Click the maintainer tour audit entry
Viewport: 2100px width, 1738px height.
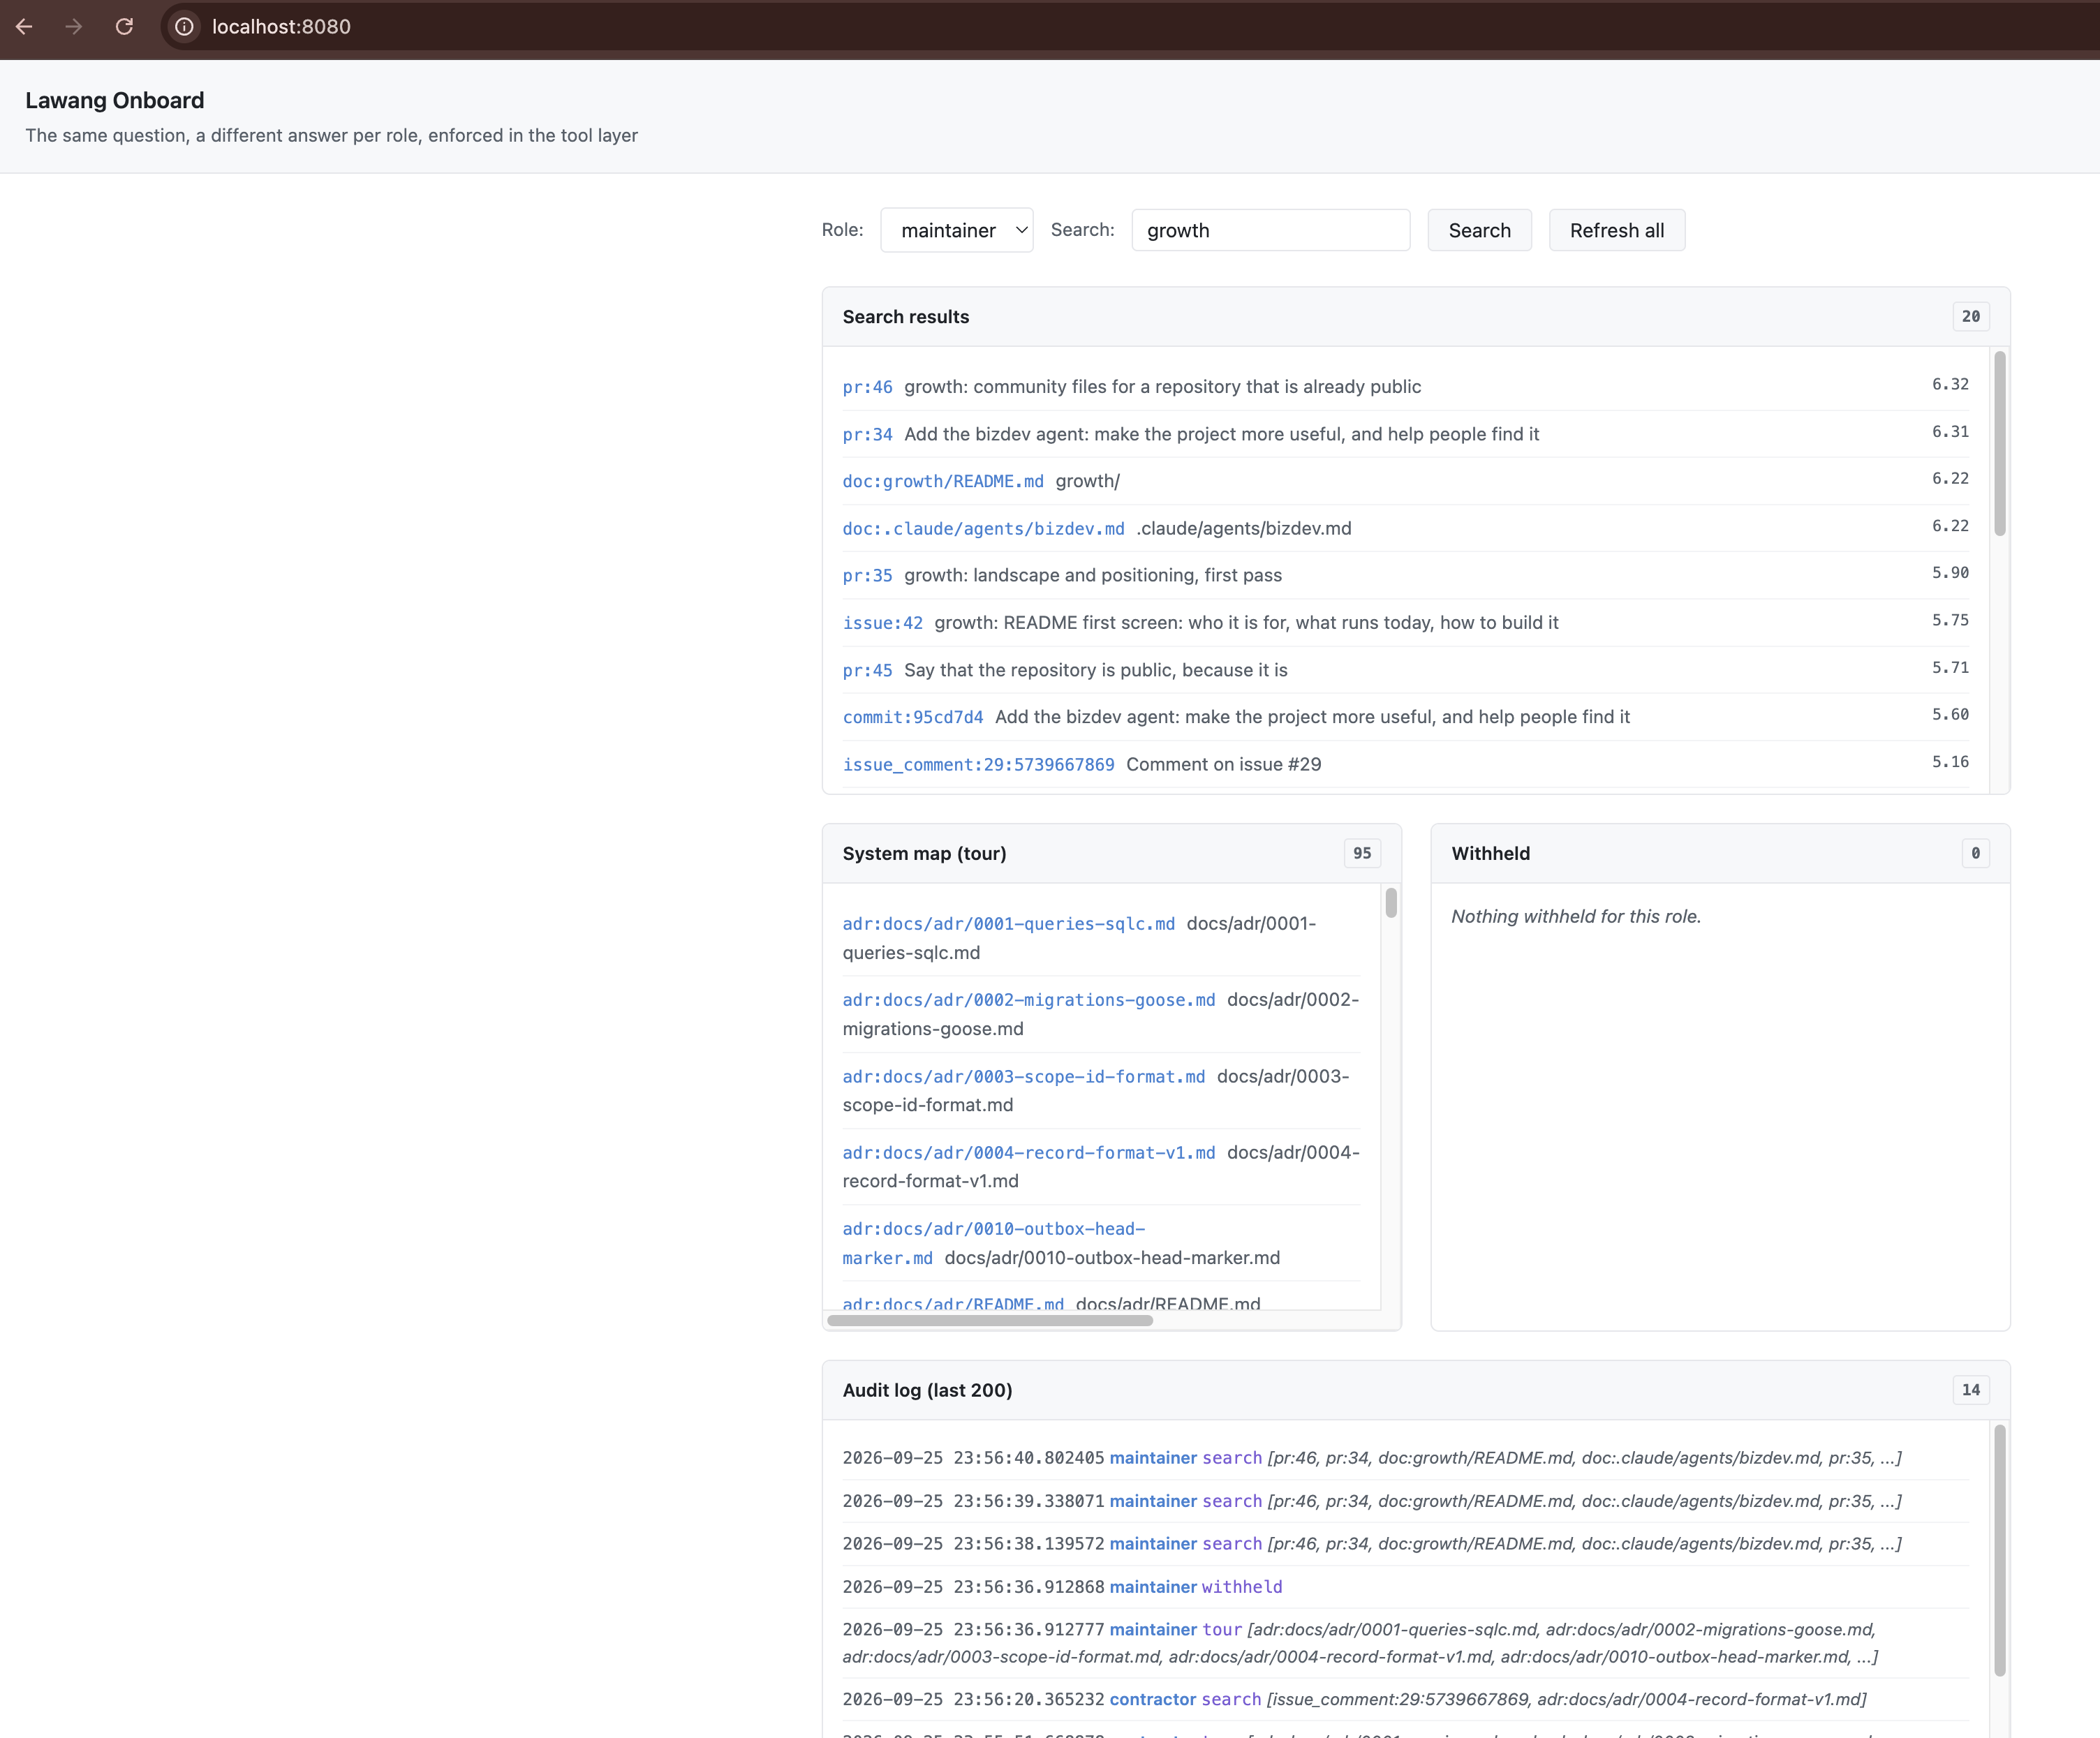[1405, 1643]
